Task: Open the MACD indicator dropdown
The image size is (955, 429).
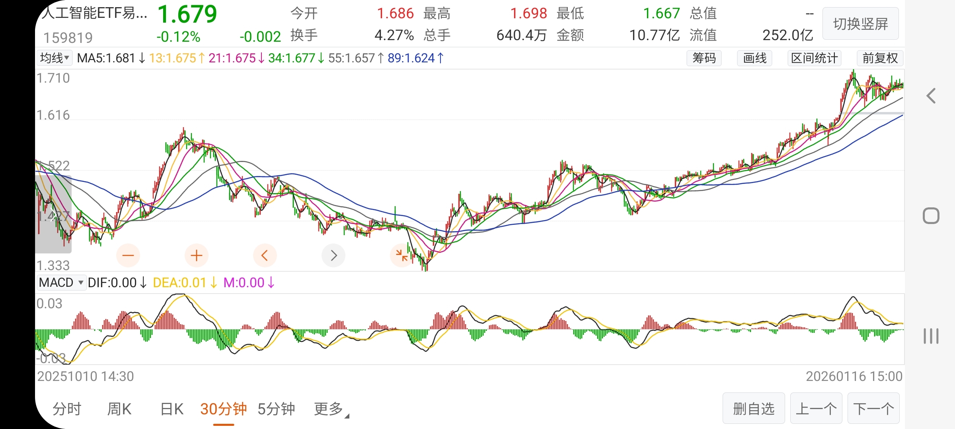Action: [61, 282]
